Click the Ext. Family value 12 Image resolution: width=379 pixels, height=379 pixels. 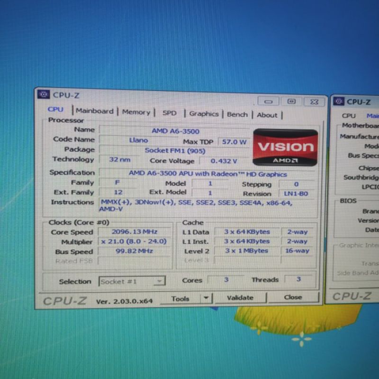pyautogui.click(x=118, y=192)
